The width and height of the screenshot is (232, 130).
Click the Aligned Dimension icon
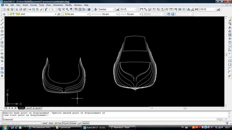(146, 9)
